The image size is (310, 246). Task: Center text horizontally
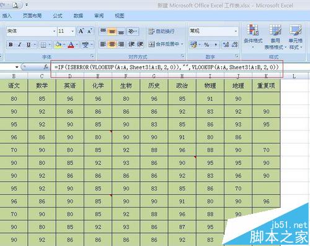[112, 44]
